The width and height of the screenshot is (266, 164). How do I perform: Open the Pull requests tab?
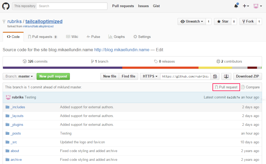43,37
